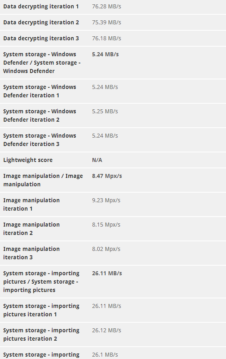Click the 8.15 Mpx/s value
This screenshot has width=226, height=359.
(106, 225)
